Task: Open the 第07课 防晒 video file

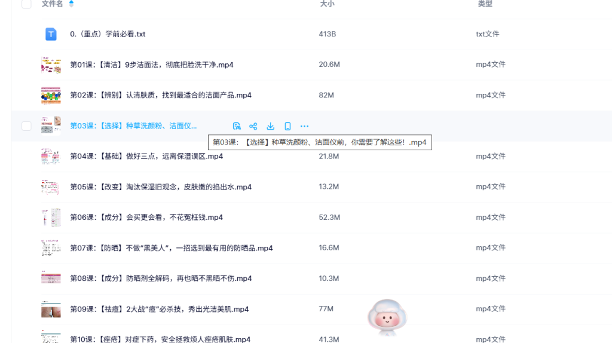Action: click(171, 248)
